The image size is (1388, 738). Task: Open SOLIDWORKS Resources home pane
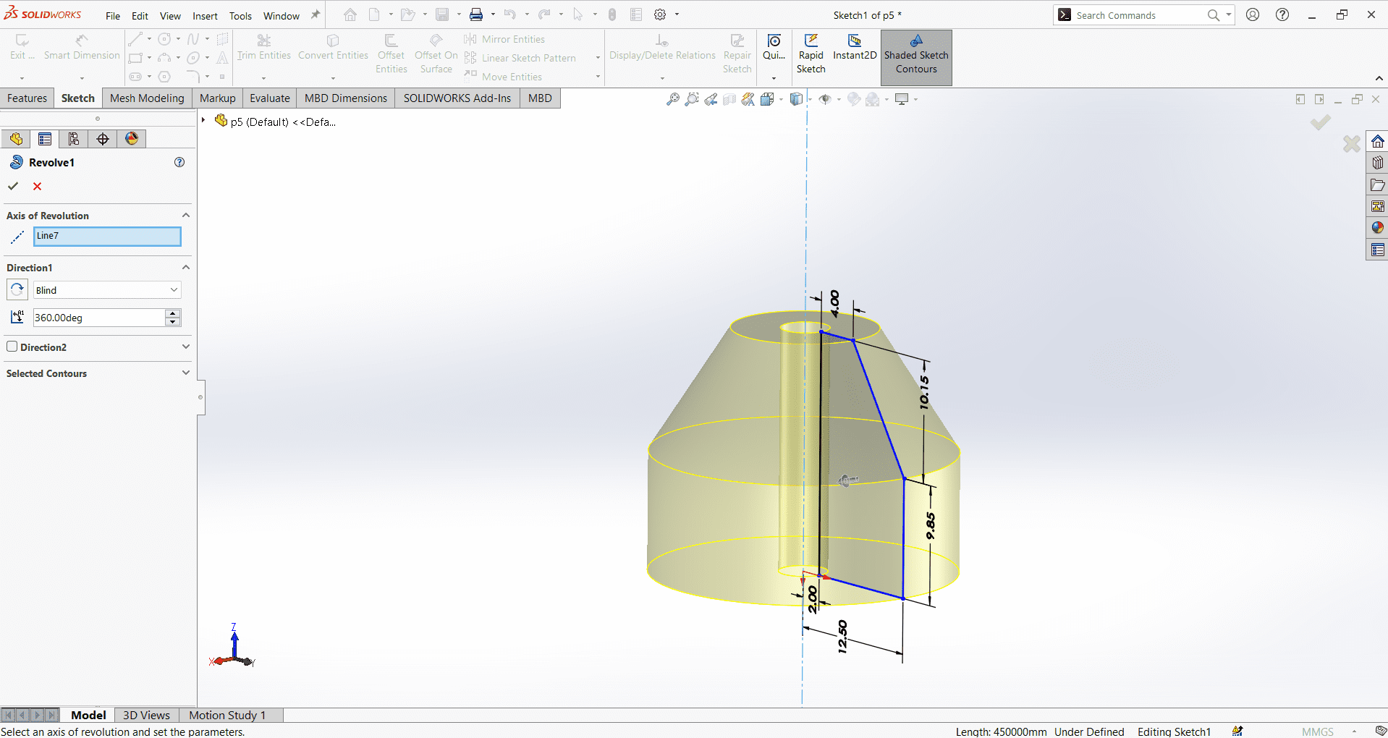tap(1377, 141)
